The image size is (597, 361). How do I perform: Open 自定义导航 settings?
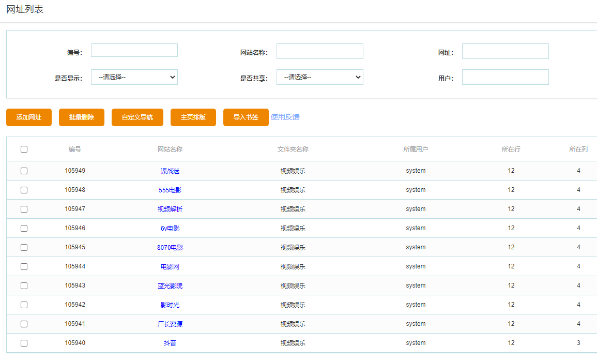click(x=137, y=117)
